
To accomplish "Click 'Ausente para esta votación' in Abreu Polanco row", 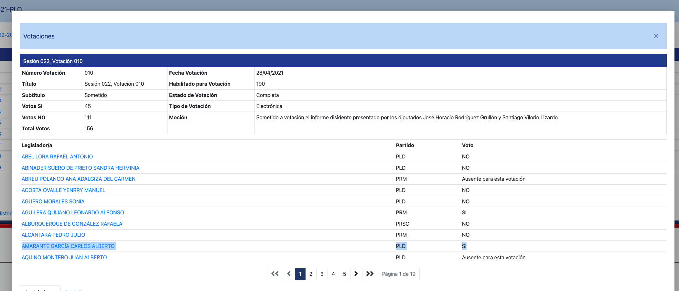I will (493, 179).
